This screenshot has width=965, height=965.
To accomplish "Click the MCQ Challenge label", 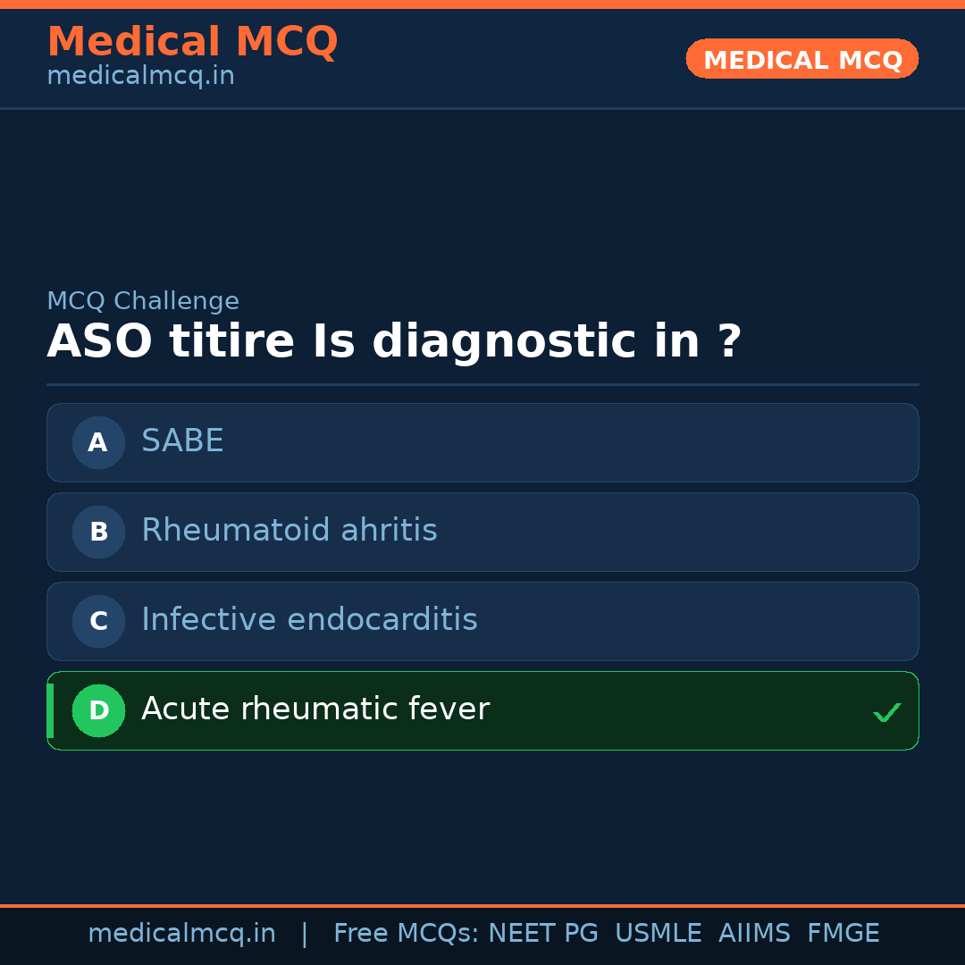I will coord(143,302).
